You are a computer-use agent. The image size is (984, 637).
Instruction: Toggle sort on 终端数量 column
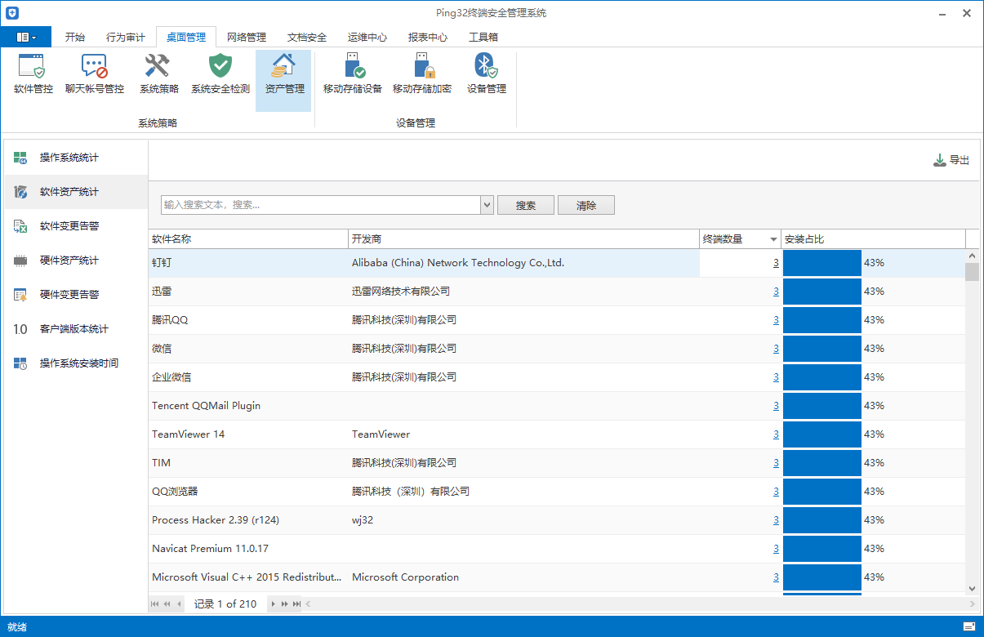click(740, 239)
